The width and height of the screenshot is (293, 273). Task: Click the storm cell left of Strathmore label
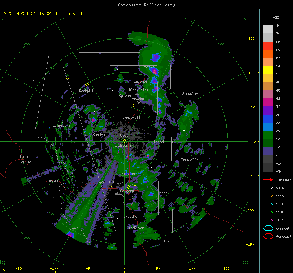(x=151, y=194)
